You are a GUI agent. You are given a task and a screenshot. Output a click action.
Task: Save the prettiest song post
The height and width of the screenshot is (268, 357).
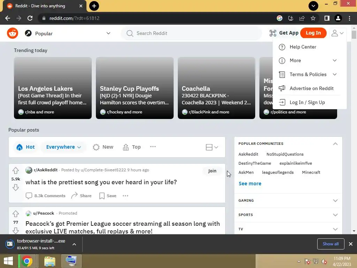(x=108, y=196)
